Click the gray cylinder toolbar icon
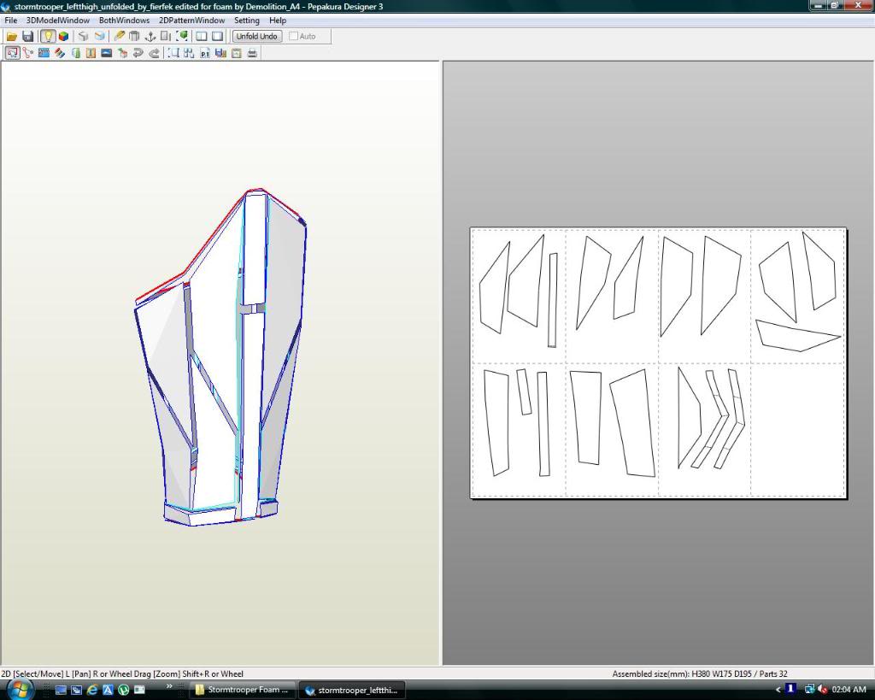875x700 pixels. [134, 36]
